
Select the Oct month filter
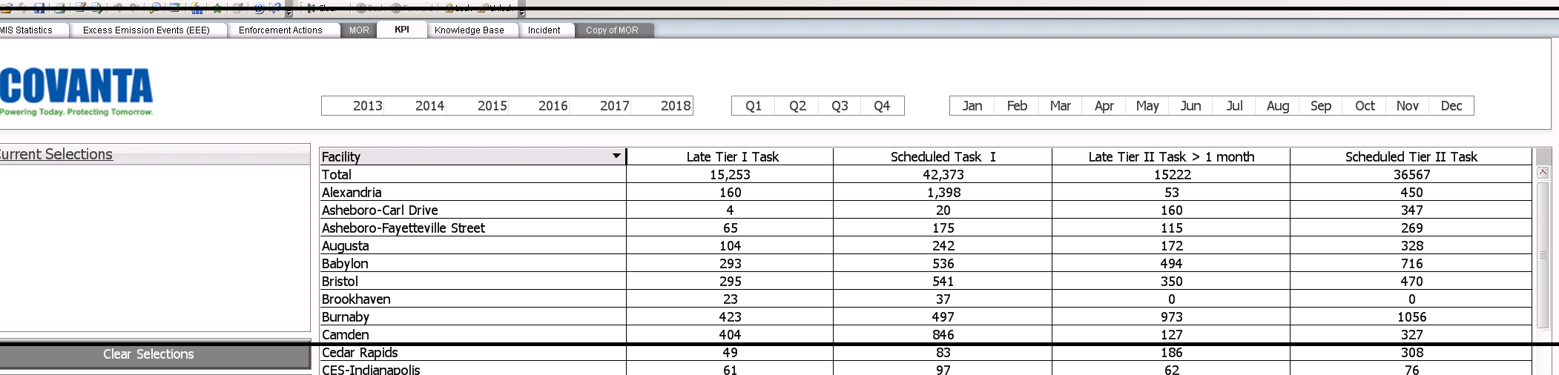(1365, 106)
